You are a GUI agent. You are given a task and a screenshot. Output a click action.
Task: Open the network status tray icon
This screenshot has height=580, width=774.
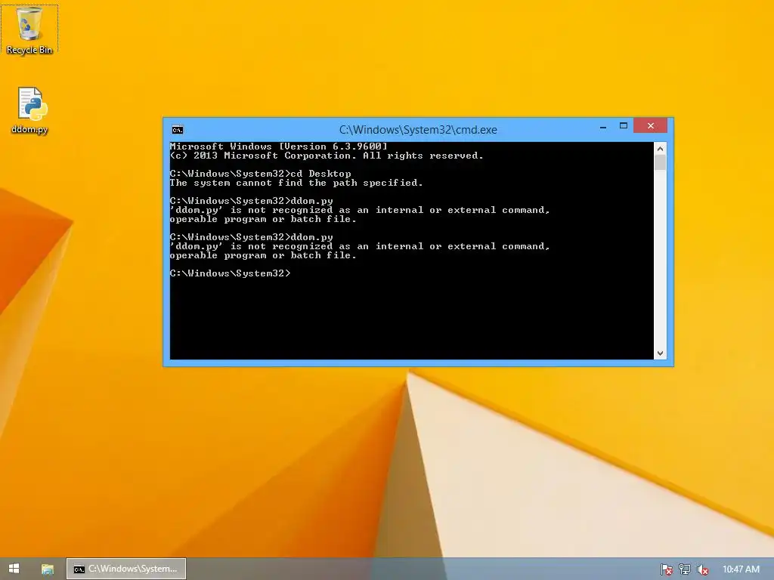pyautogui.click(x=684, y=569)
